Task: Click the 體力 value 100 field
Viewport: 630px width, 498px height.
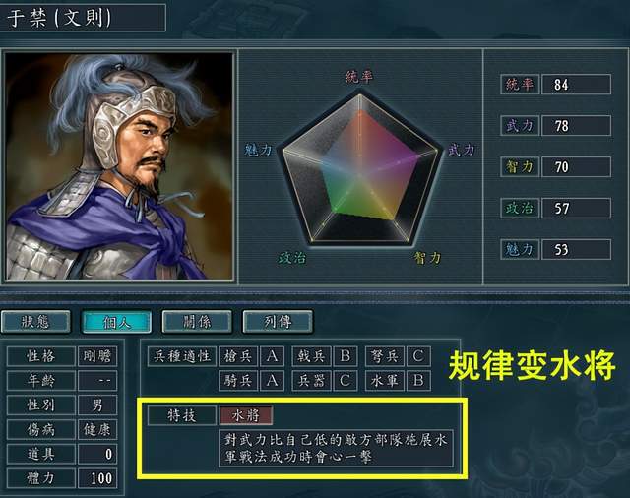Action: [x=97, y=478]
